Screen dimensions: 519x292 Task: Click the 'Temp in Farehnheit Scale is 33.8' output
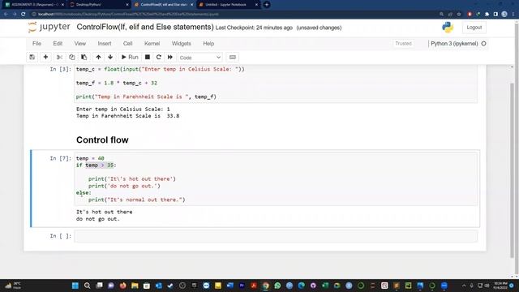point(128,116)
